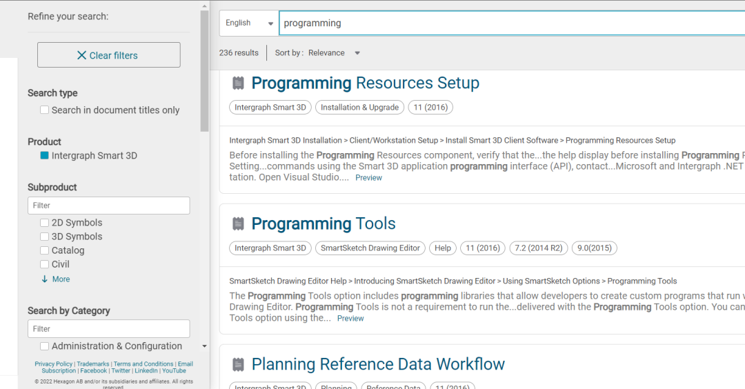
Task: Click the programming search input box
Action: coord(512,23)
